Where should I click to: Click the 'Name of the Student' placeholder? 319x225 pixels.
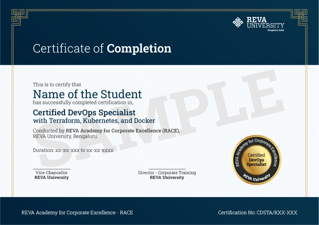click(x=87, y=94)
